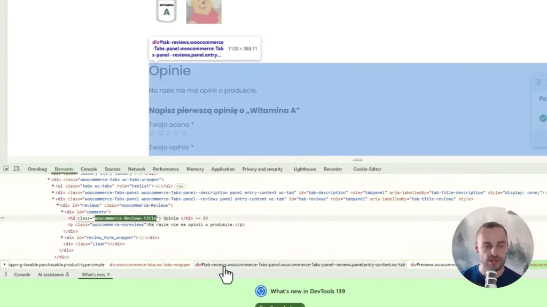Collapse the tab-reviews panel div

pos(53,199)
